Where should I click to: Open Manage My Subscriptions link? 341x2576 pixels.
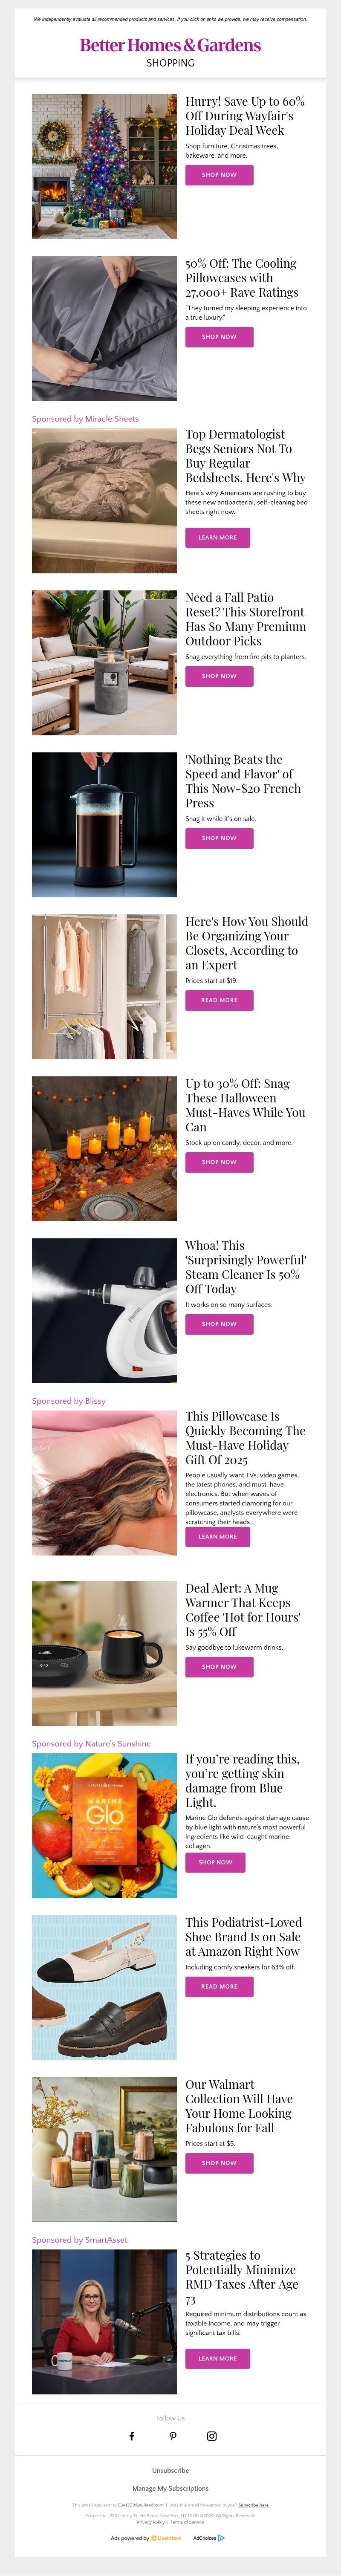[x=170, y=2488]
